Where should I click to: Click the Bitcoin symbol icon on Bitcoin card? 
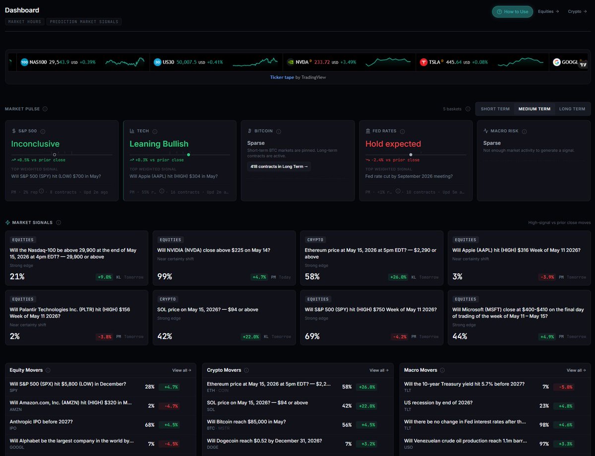coord(250,131)
